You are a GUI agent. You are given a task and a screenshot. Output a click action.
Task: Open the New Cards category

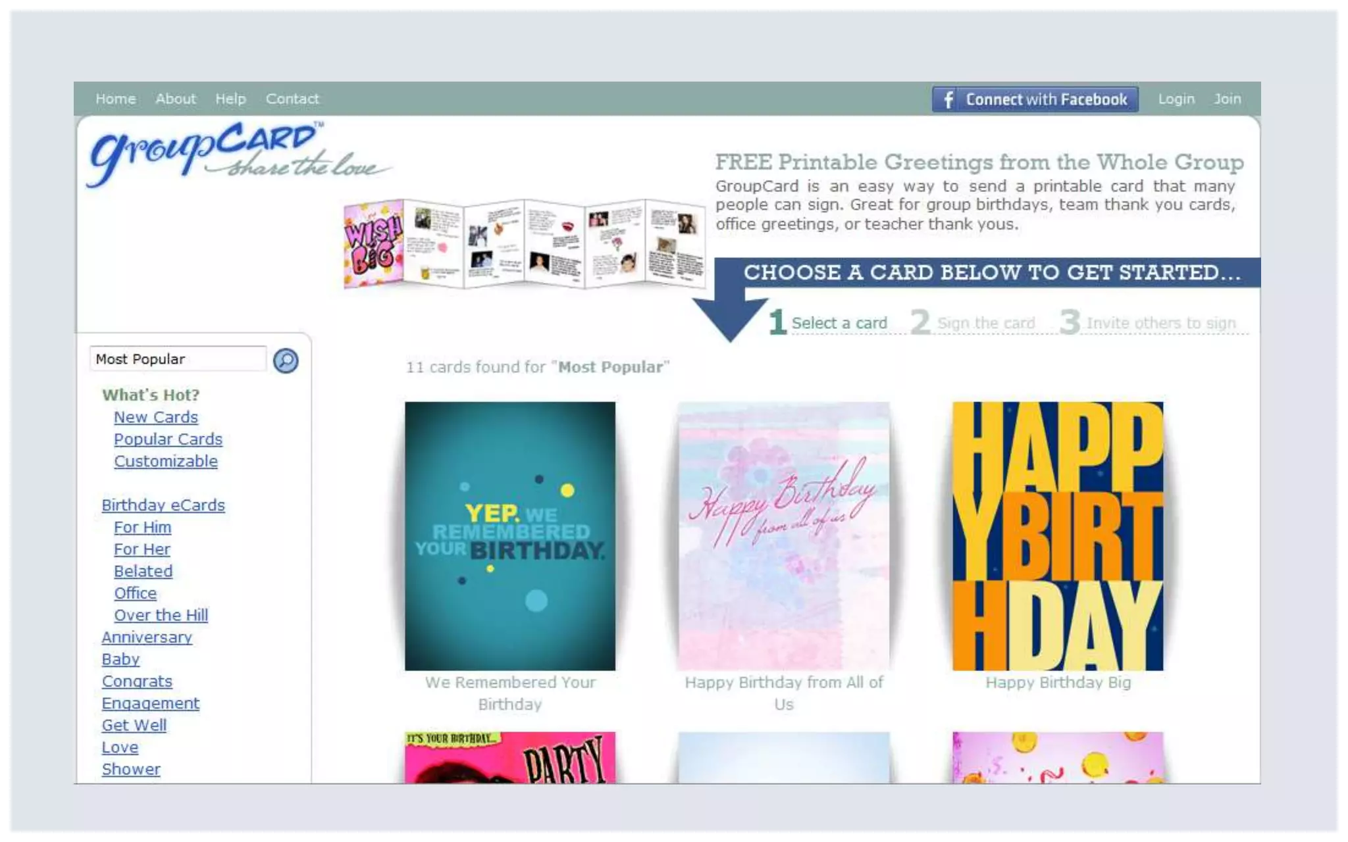[x=156, y=417]
